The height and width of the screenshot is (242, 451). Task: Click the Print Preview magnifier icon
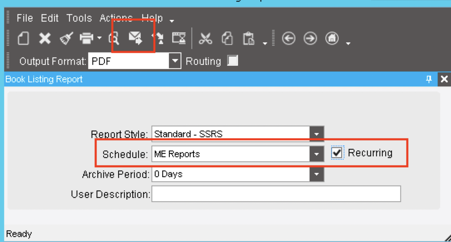coord(114,38)
